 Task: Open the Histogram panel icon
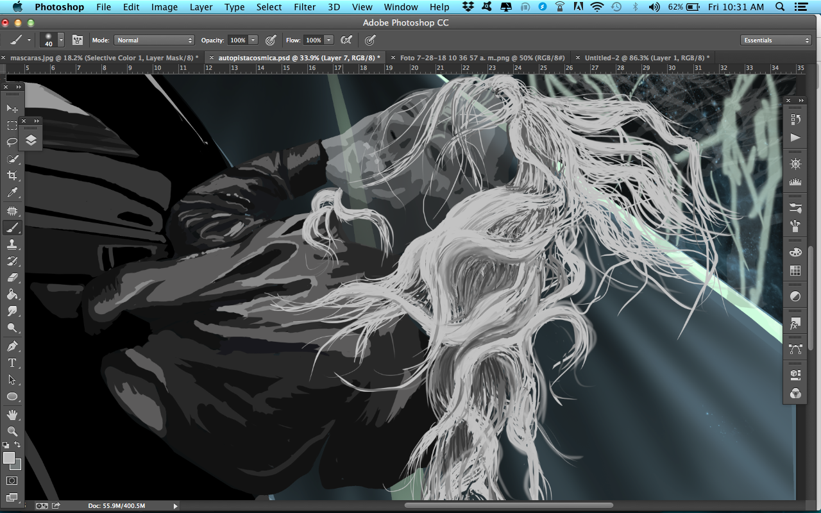tap(795, 181)
